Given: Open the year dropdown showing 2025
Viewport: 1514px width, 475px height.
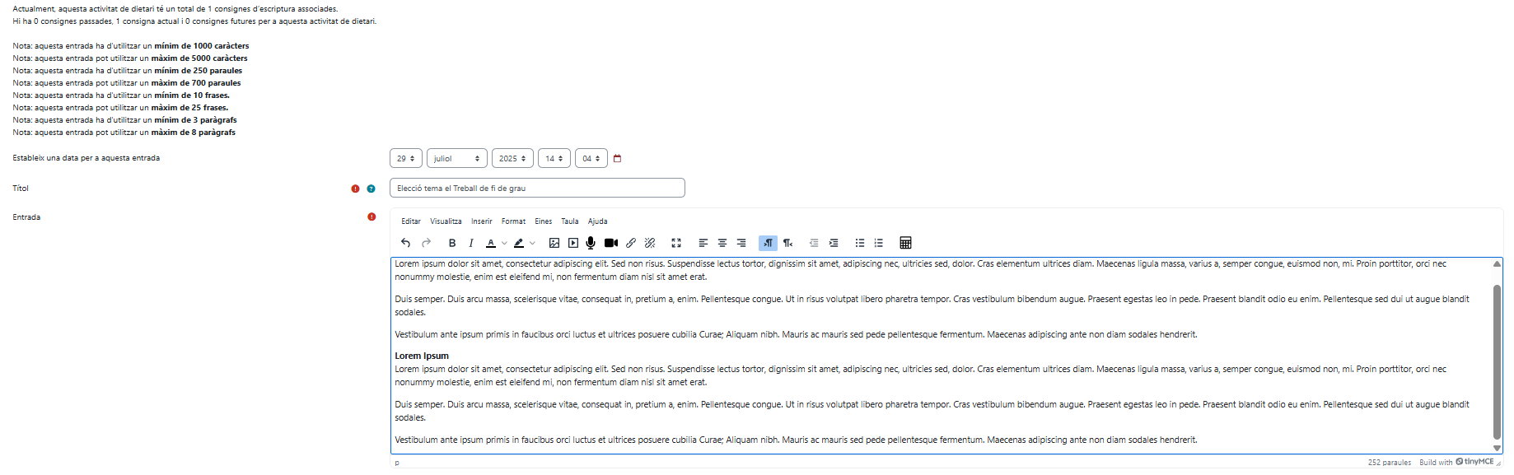Looking at the screenshot, I should pos(512,159).
